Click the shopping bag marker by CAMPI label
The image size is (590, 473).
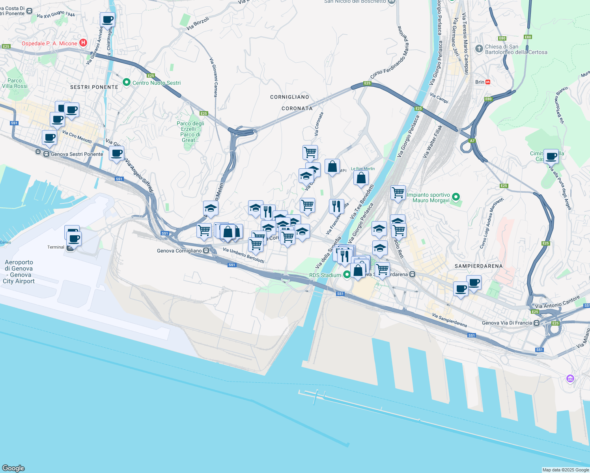pos(332,167)
